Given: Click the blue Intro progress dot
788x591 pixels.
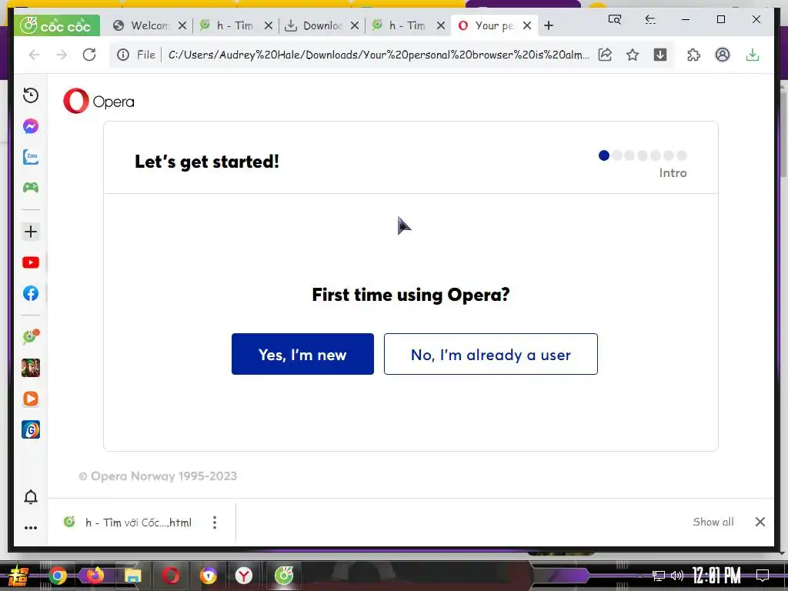Looking at the screenshot, I should click(604, 155).
